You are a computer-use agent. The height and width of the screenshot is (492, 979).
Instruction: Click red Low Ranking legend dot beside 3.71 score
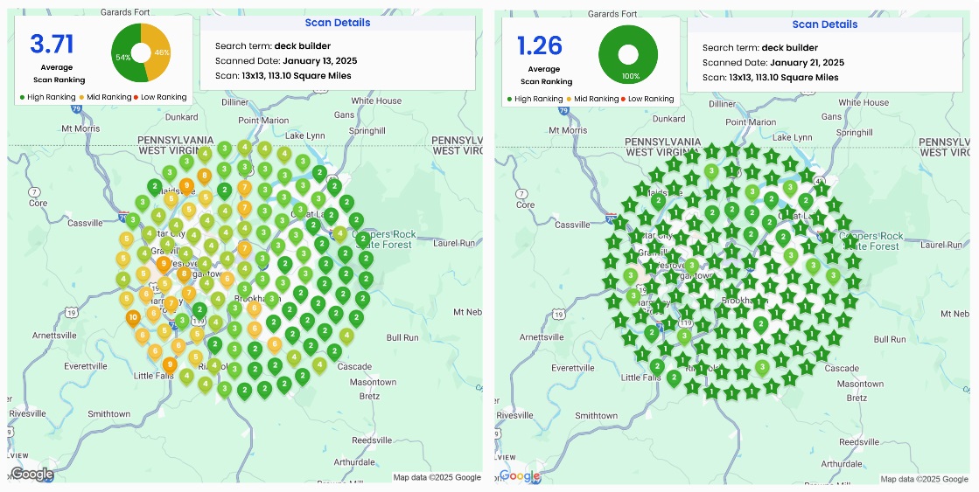pos(135,97)
